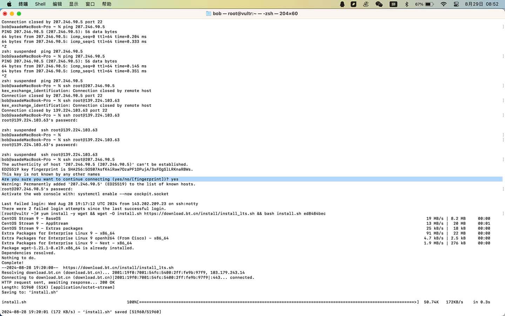Click the 'Complete!' line
Screen dimensions: 505x316
click(x=13, y=263)
